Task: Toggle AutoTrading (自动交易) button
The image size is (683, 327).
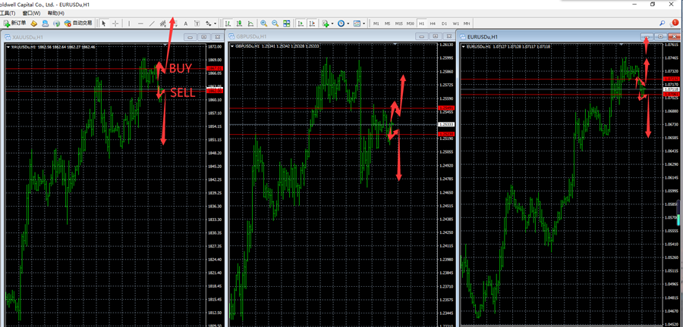Action: 77,23
